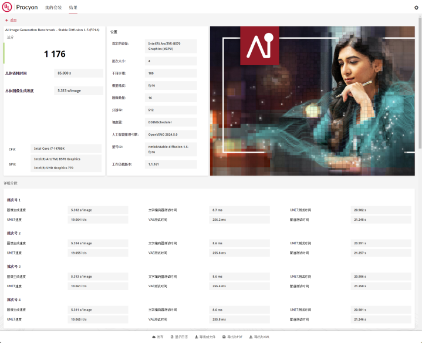This screenshot has height=343, width=422.
Task: Click the Intel Core i7-14700K CPU field
Action: pos(66,149)
